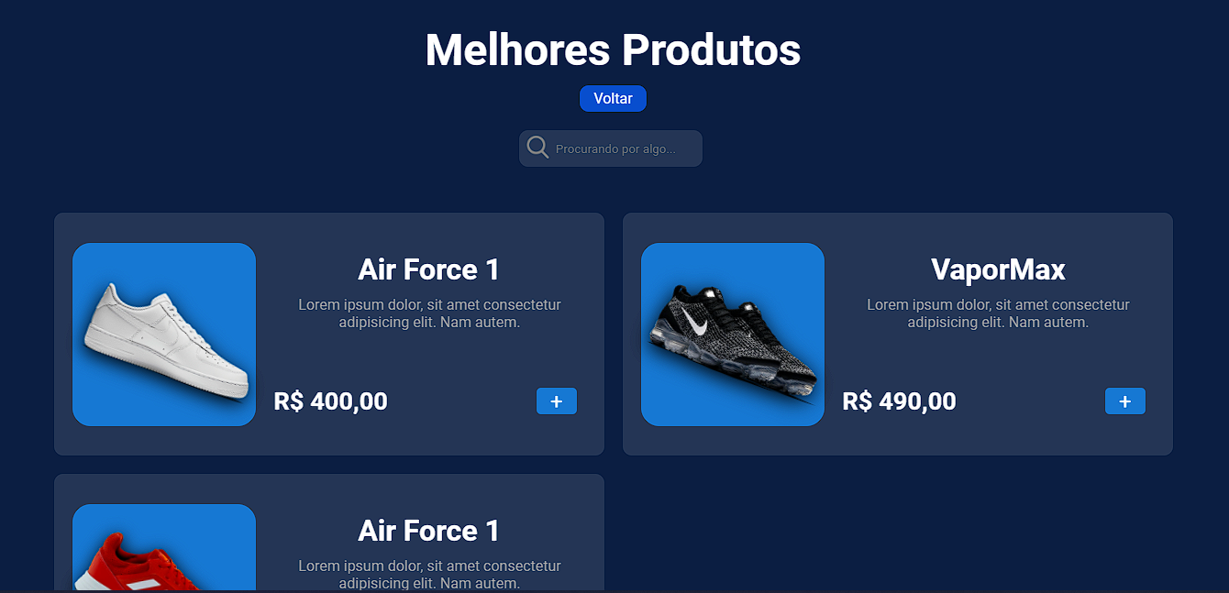The width and height of the screenshot is (1229, 593).
Task: Add the VaporMax using its plus button
Action: [1125, 401]
